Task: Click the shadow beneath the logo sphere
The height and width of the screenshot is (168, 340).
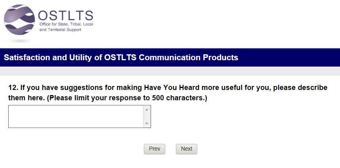Action: (x=20, y=41)
